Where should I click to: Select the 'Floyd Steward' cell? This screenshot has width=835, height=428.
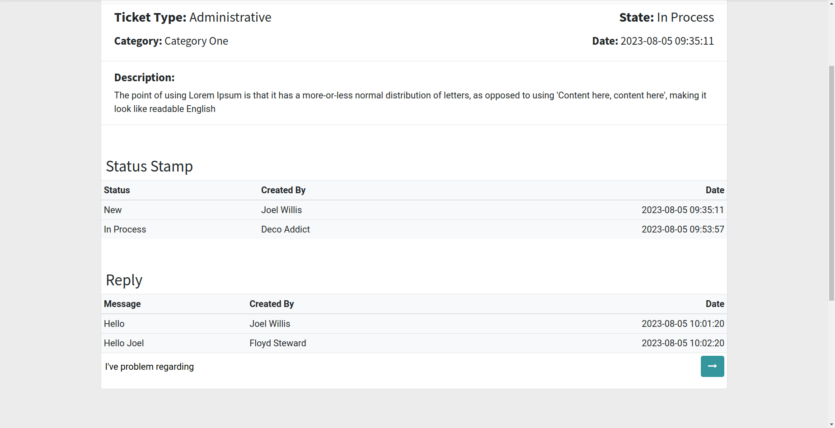pos(278,343)
